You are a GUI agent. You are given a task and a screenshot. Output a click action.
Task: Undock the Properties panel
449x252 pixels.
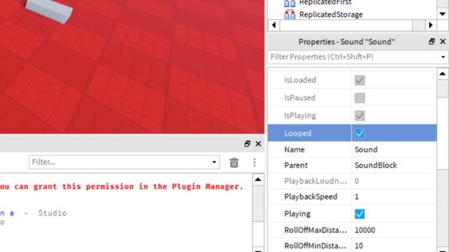coord(432,41)
